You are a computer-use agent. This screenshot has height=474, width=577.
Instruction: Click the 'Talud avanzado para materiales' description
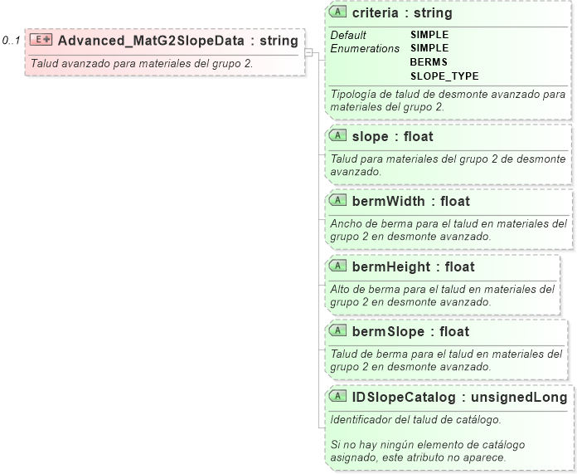[141, 63]
